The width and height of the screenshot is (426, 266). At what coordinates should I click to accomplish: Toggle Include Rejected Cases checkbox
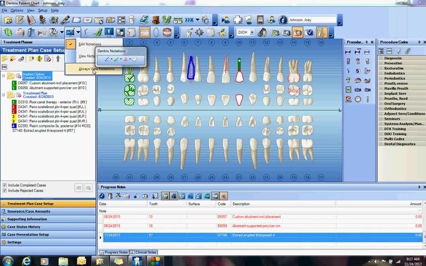pyautogui.click(x=4, y=191)
